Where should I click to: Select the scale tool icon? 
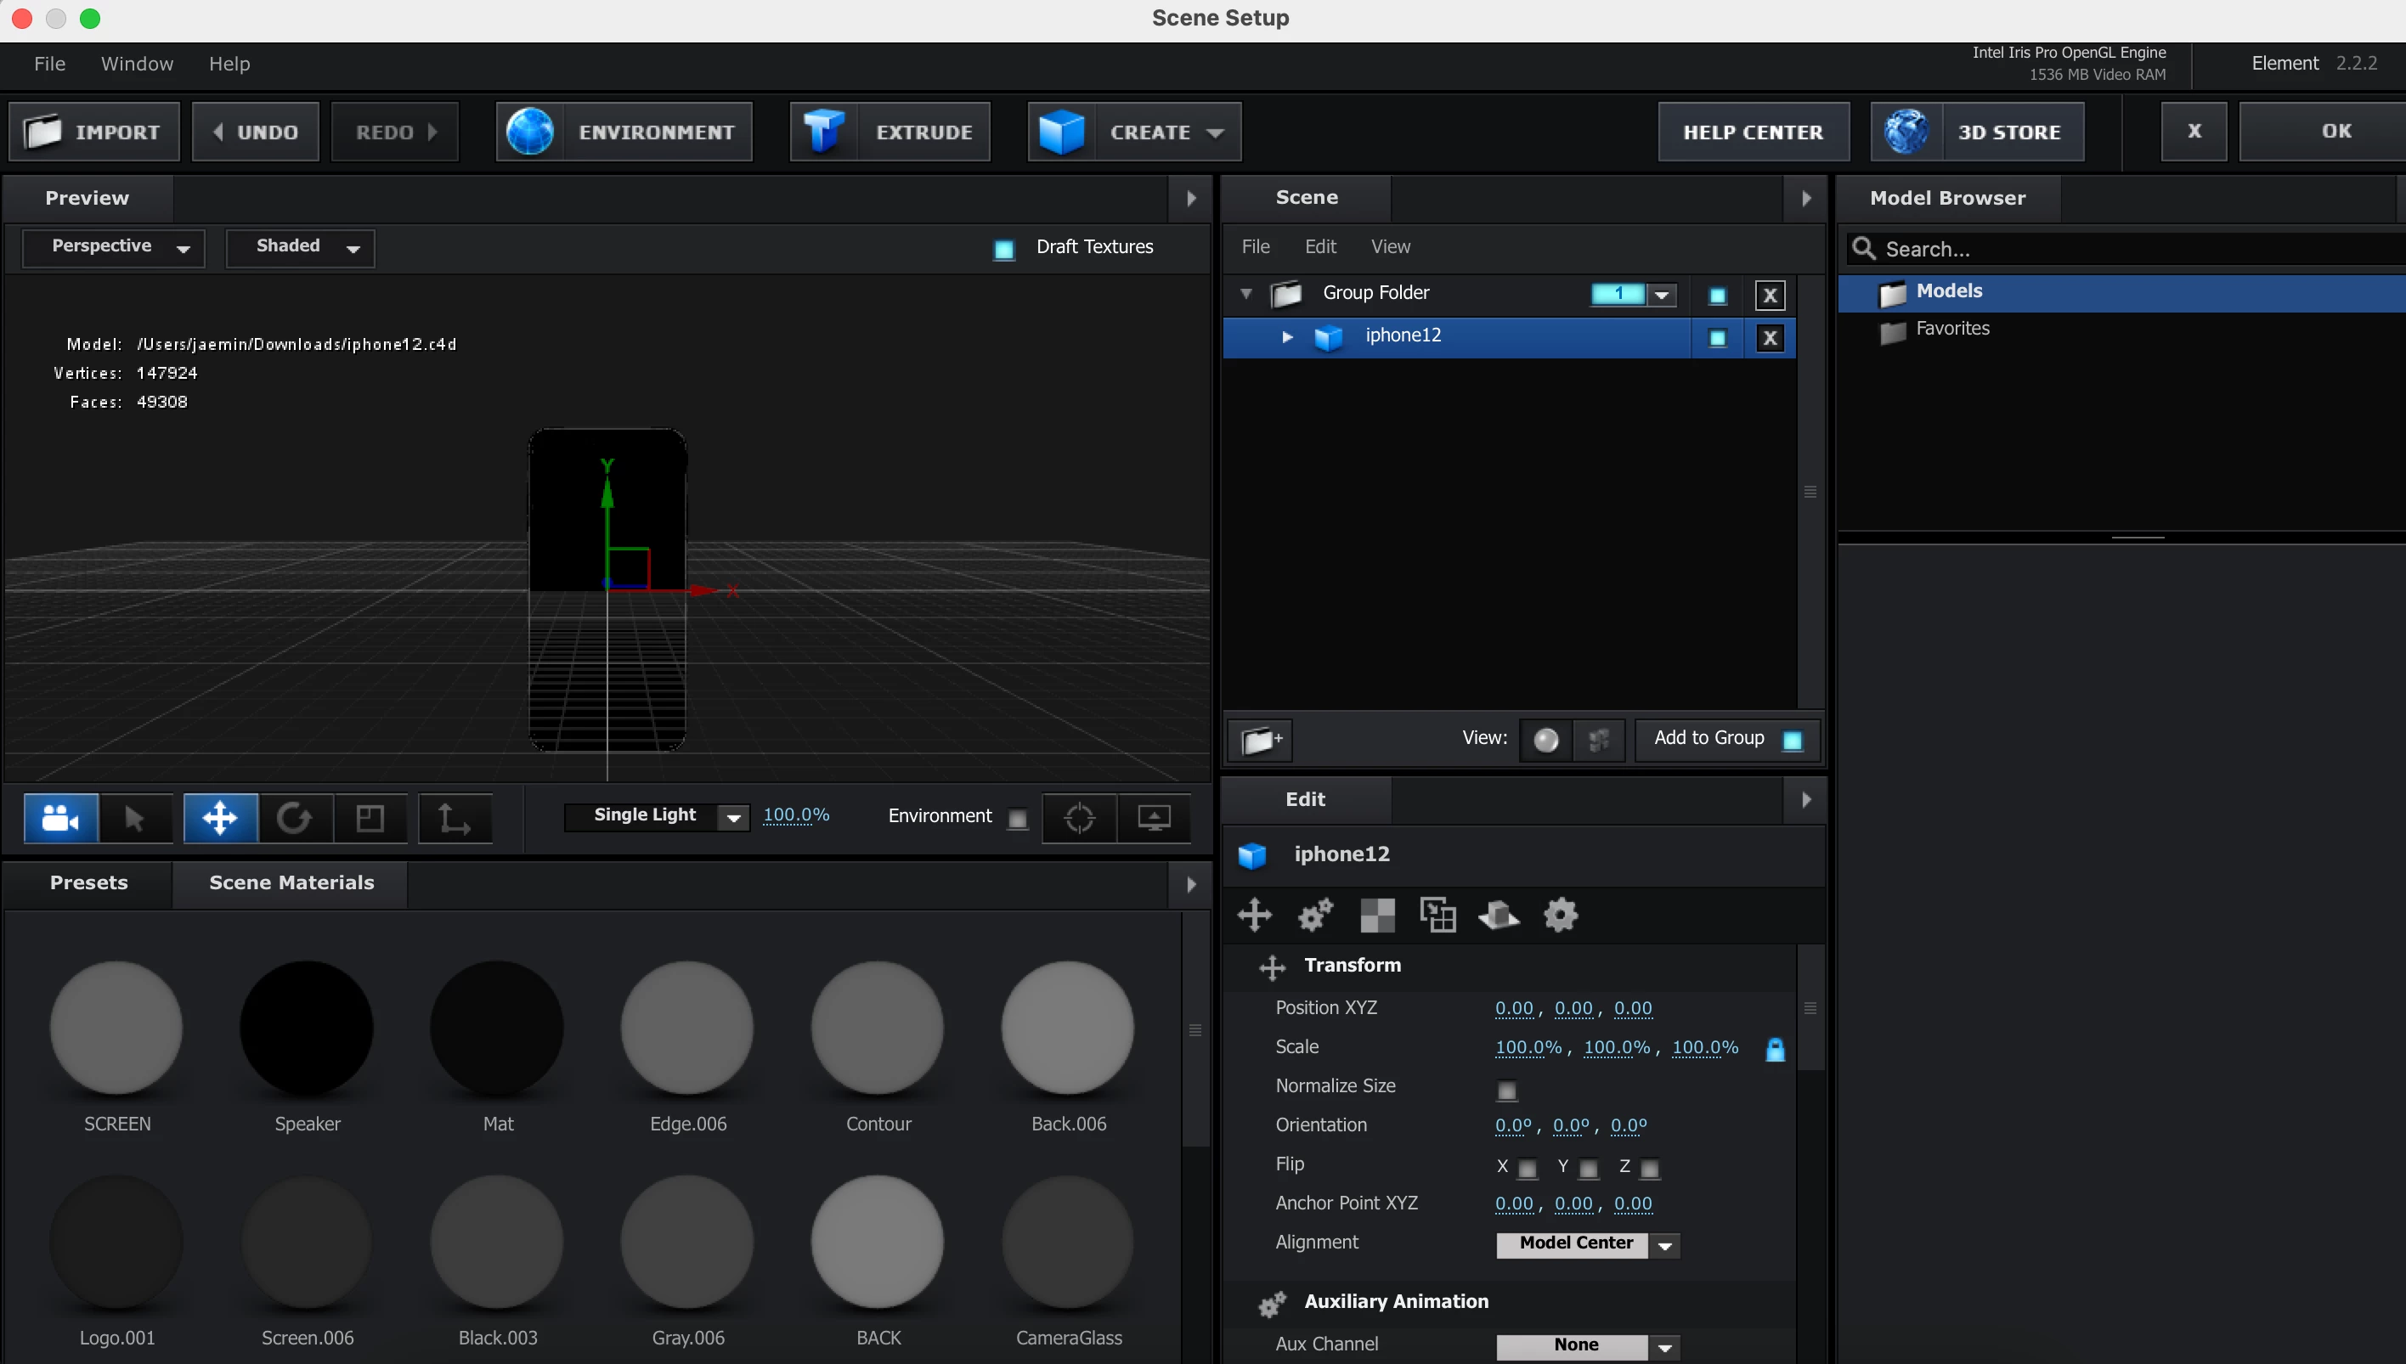coord(370,818)
